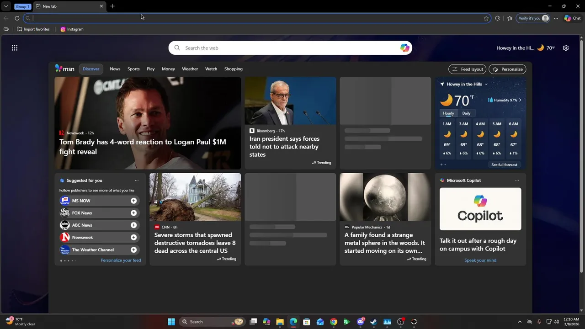Show hidden system tray icons chevron
The image size is (585, 329).
[x=519, y=322]
